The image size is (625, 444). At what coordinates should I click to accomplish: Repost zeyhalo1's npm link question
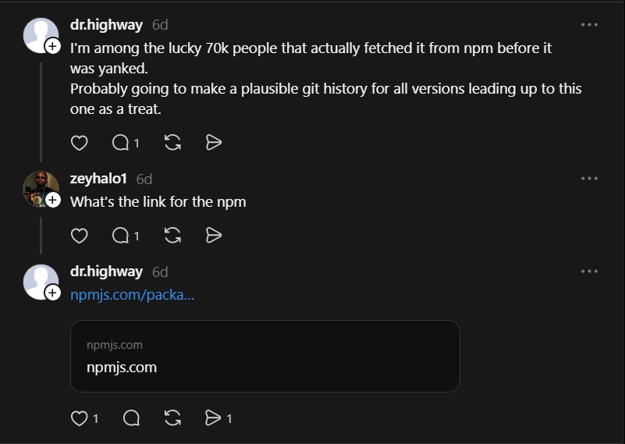(x=173, y=235)
